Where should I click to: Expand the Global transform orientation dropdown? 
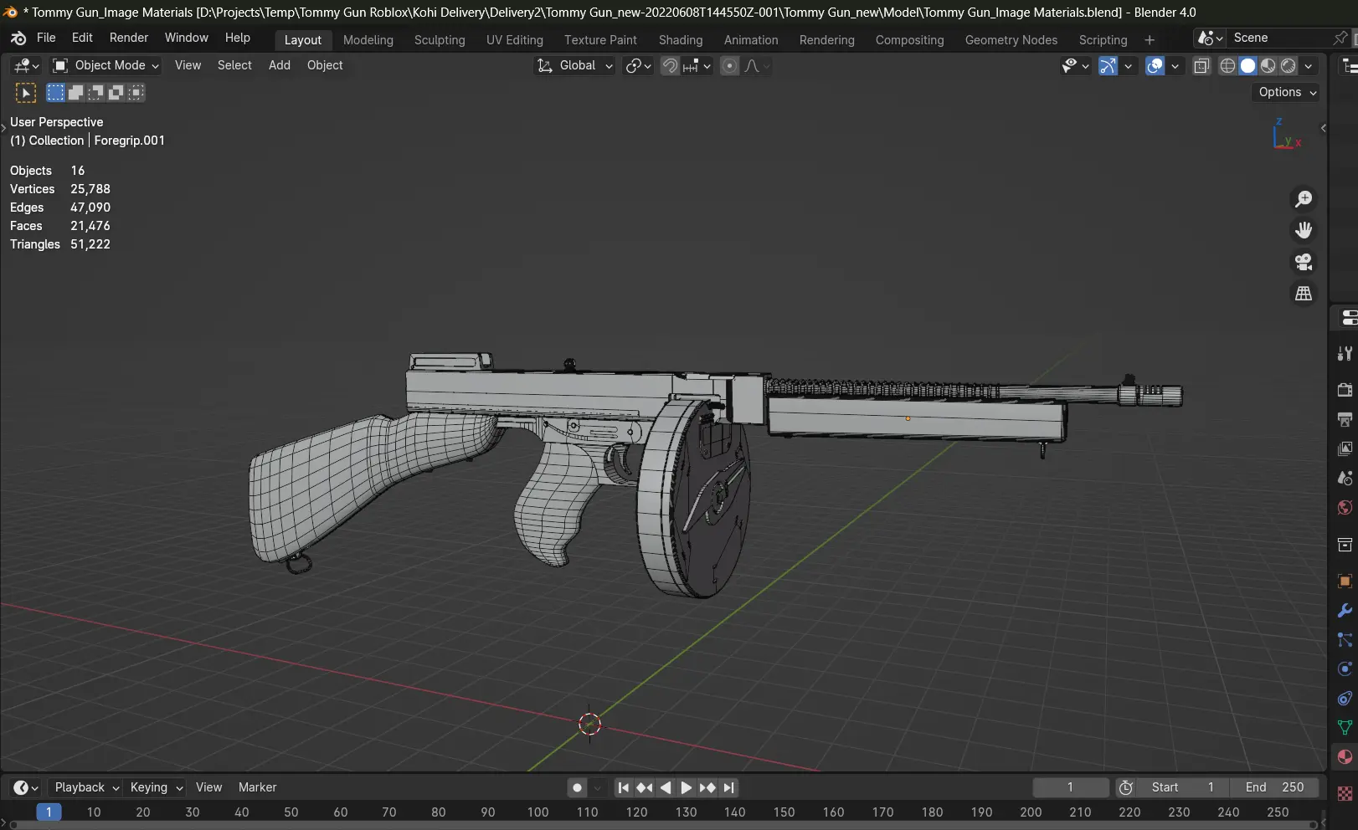tap(576, 65)
